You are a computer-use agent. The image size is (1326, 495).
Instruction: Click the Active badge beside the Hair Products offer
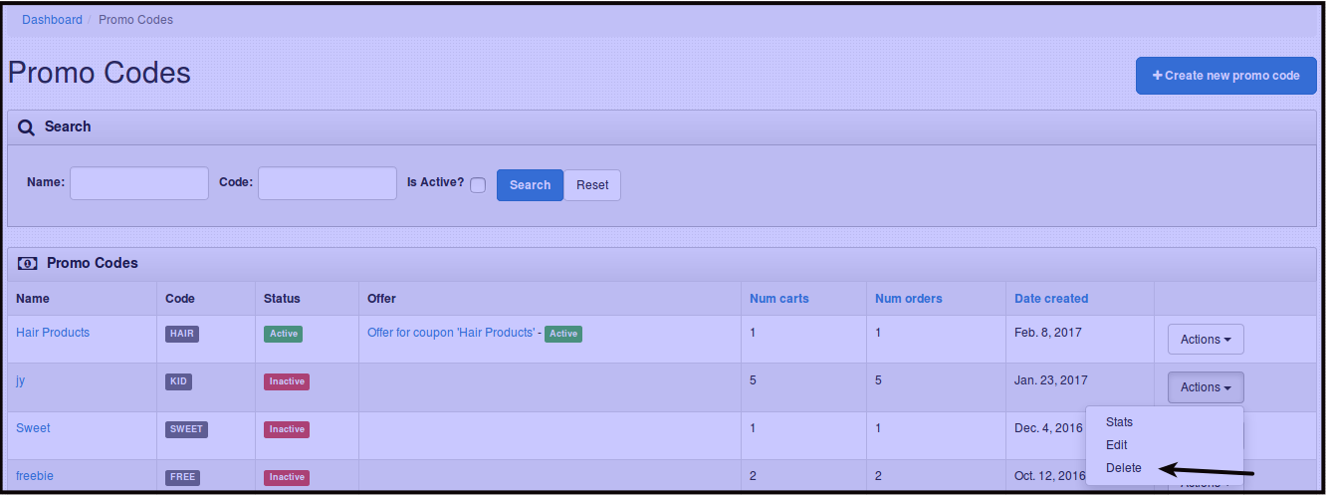(563, 334)
